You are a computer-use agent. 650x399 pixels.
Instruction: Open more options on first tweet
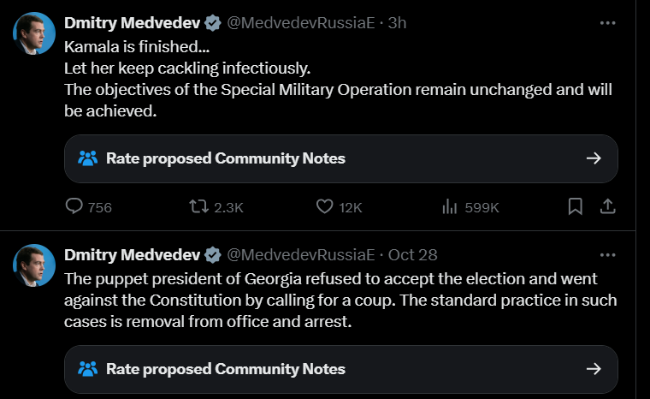608,22
